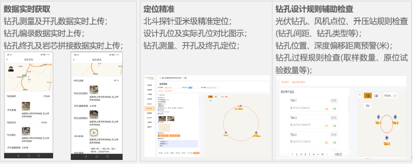Click the left orange button under 钻孔资料
Image resolution: width=413 pixels, height=164 pixels.
pos(163,136)
